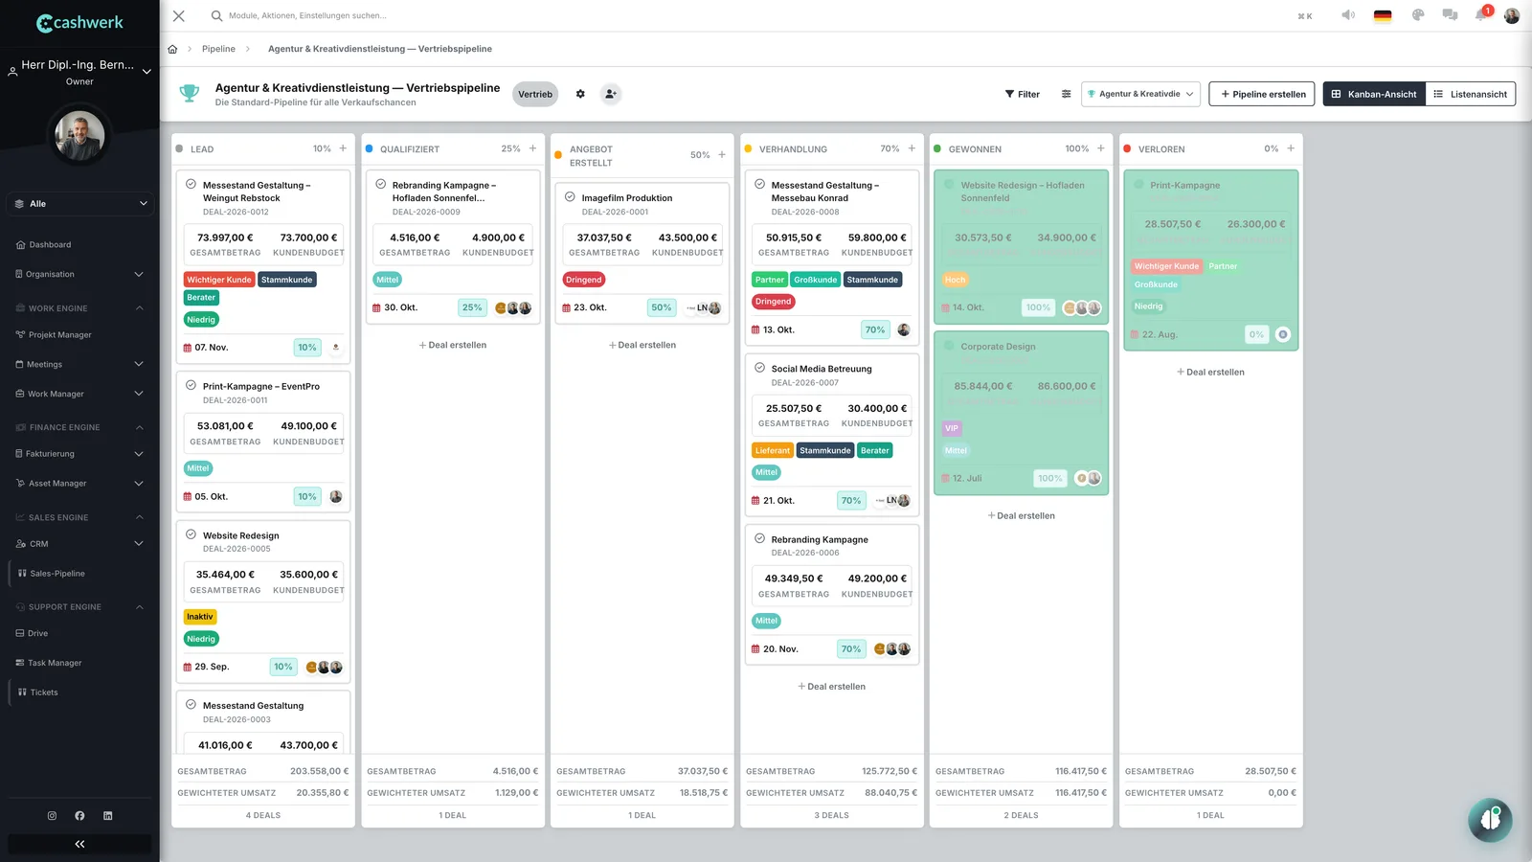This screenshot has width=1532, height=862.
Task: Open the Alle organisation dropdown
Action: (x=80, y=204)
